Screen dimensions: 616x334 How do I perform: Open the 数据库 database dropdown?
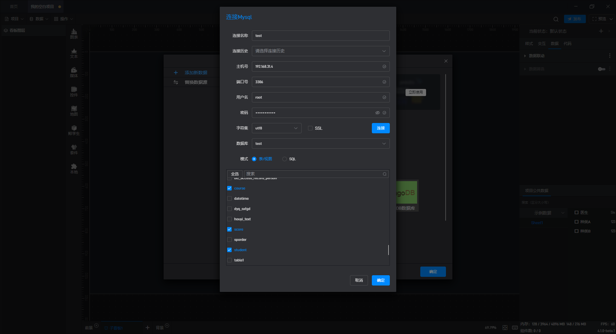coord(321,144)
